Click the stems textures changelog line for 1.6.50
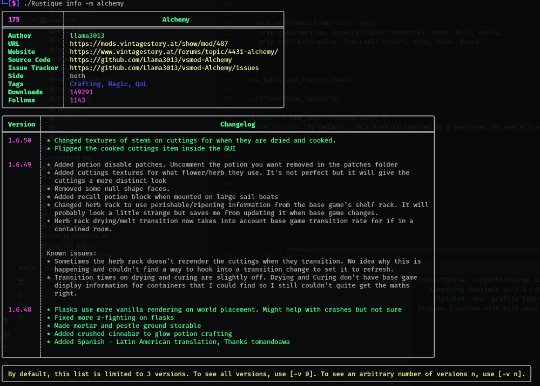This screenshot has width=540, height=386. coord(191,140)
